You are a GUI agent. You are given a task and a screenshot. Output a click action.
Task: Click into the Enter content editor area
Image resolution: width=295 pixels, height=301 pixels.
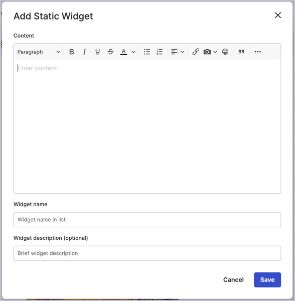(x=147, y=126)
